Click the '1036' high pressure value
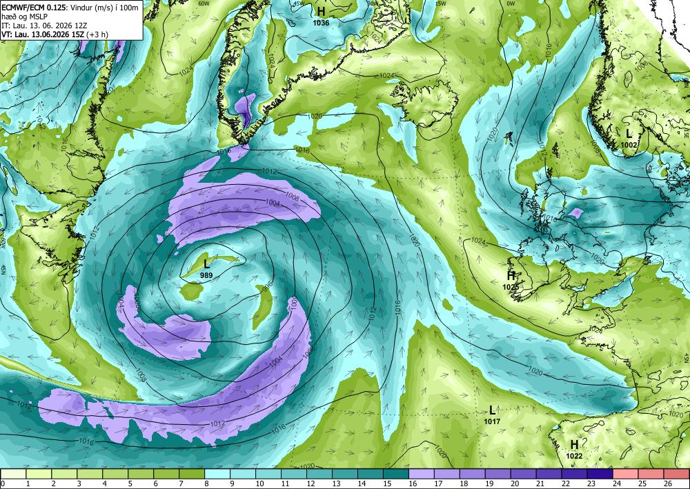The width and height of the screenshot is (690, 489). point(322,23)
